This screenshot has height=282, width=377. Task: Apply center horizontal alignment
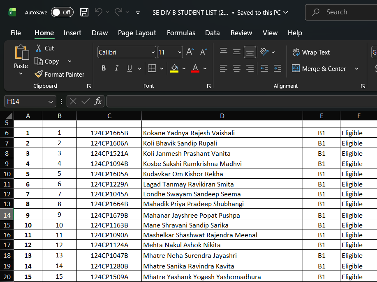(237, 68)
